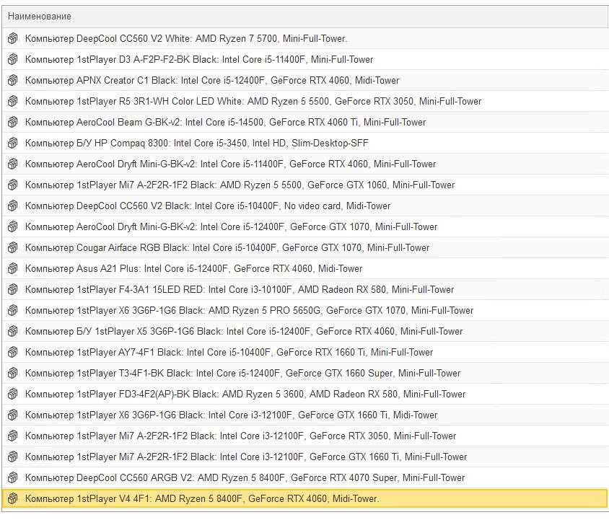The image size is (609, 520).
Task: Select highlighted 1stPlayer V4 4F1 row text
Action: tap(201, 499)
